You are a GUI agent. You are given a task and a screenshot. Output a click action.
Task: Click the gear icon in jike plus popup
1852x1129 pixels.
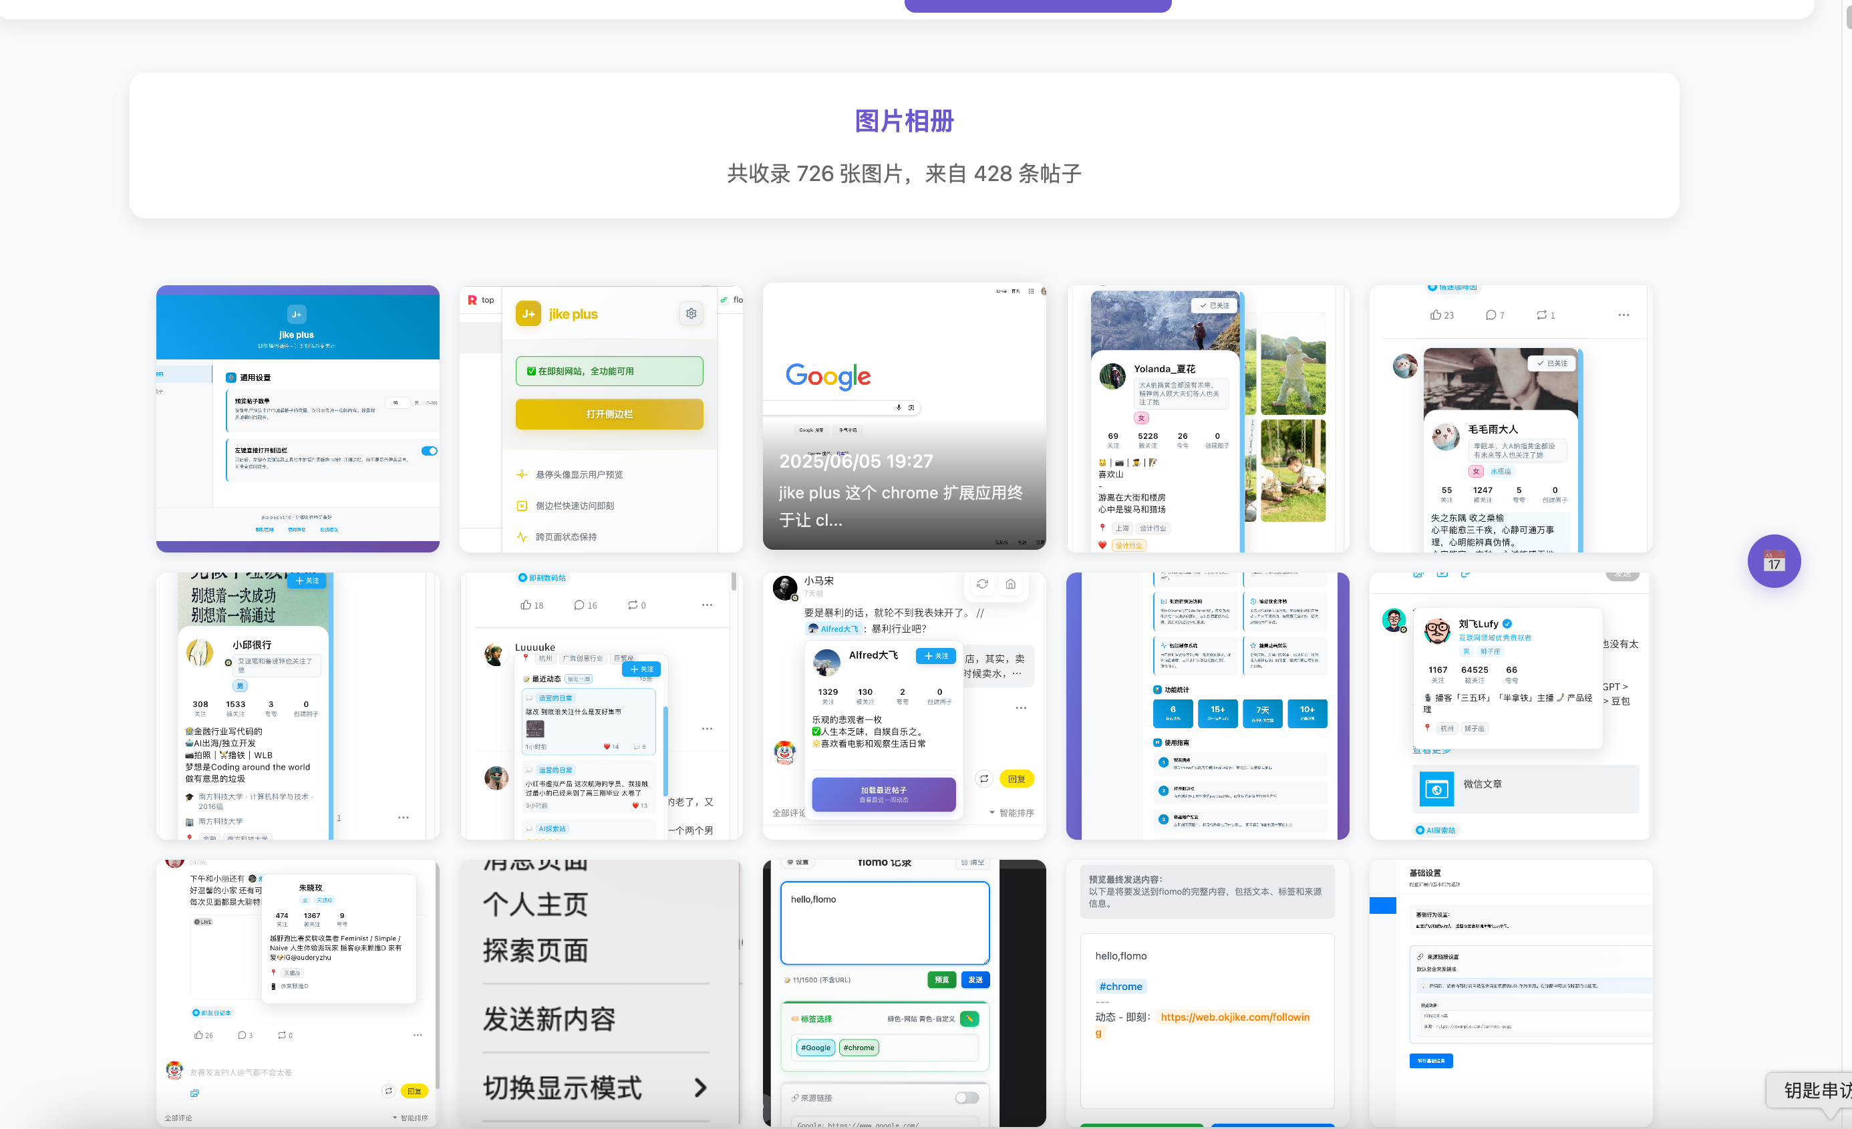point(691,313)
